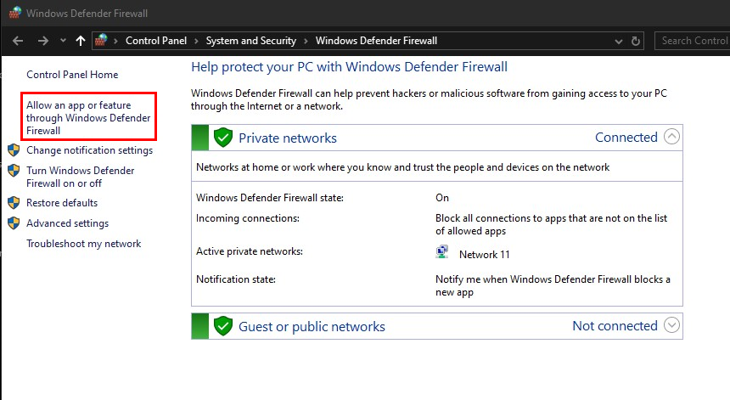Image resolution: width=730 pixels, height=400 pixels.
Task: Go up one level with up arrow
Action: pyautogui.click(x=81, y=41)
